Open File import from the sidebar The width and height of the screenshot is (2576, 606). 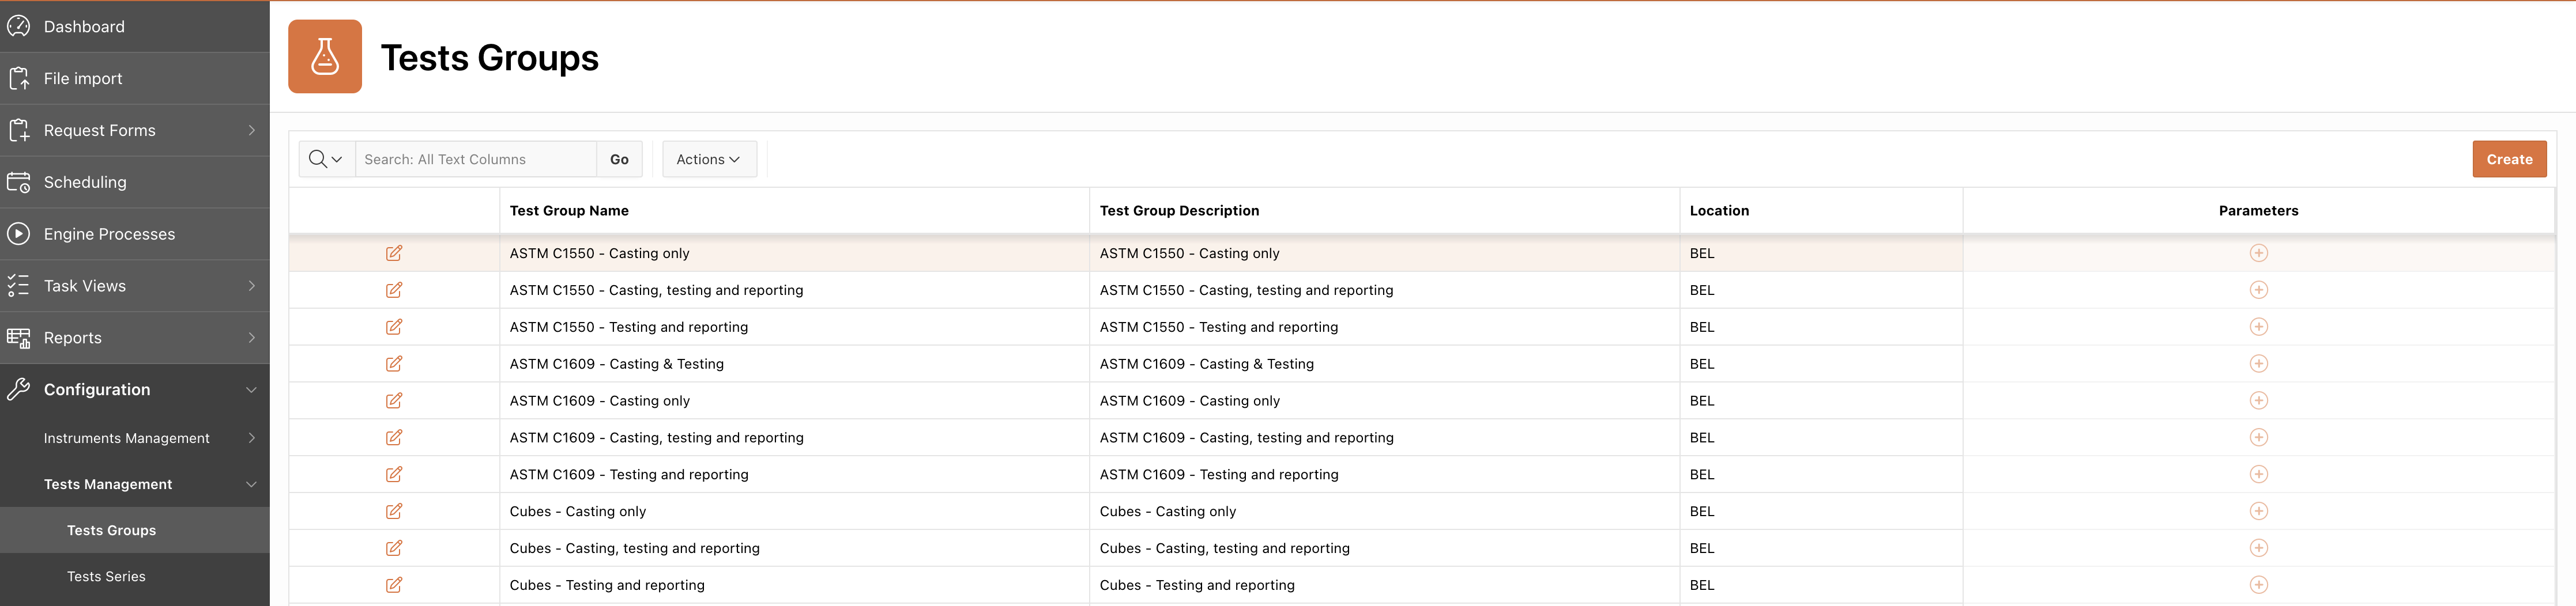click(x=83, y=79)
